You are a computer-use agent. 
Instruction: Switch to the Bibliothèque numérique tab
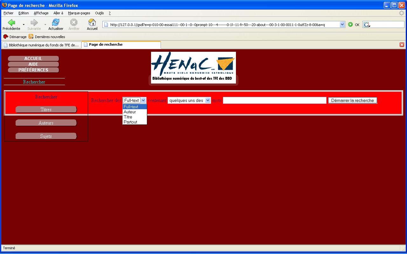(x=41, y=45)
